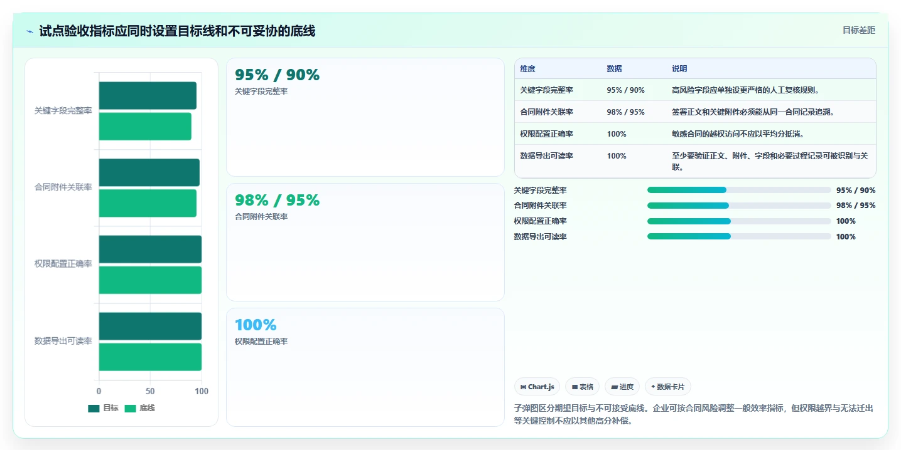Image resolution: width=901 pixels, height=450 pixels.
Task: Select the 进度 tag chip
Action: (x=622, y=387)
